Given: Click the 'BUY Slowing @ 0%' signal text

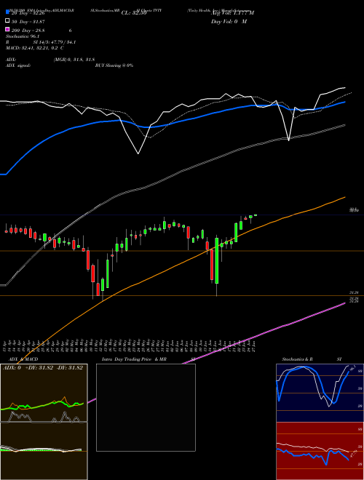Looking at the screenshot, I should point(114,65).
